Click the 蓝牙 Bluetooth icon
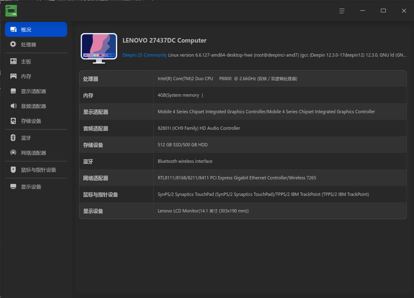Image resolution: width=414 pixels, height=298 pixels. pyautogui.click(x=13, y=138)
